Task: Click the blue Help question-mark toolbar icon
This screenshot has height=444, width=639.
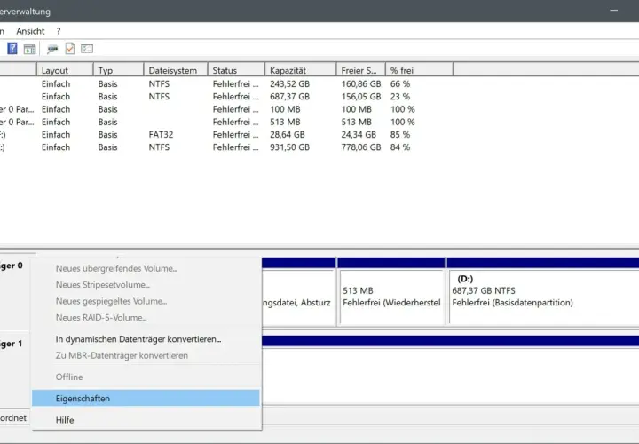Action: tap(12, 49)
